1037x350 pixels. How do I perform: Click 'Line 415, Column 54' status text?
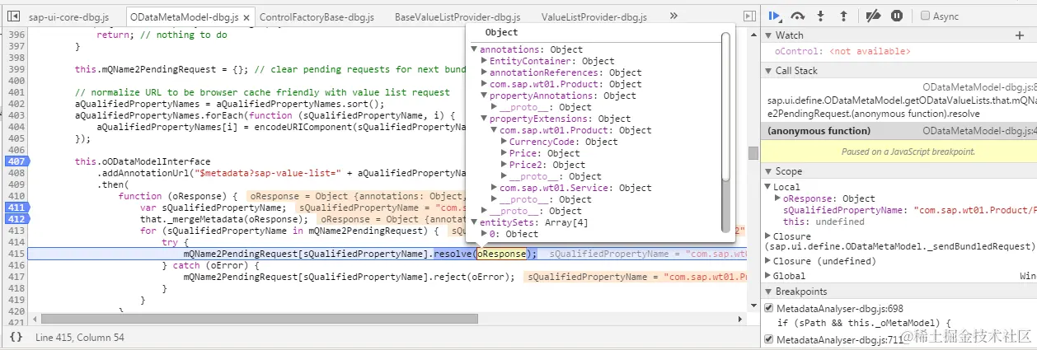click(81, 337)
